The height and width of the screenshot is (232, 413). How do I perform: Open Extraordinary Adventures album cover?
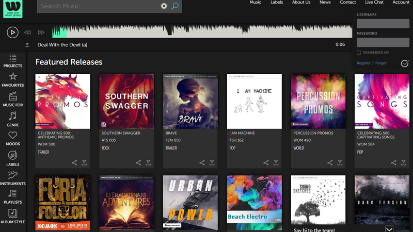(126, 203)
